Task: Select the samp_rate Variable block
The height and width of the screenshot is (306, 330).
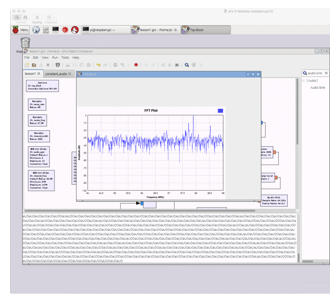Action: [37, 104]
